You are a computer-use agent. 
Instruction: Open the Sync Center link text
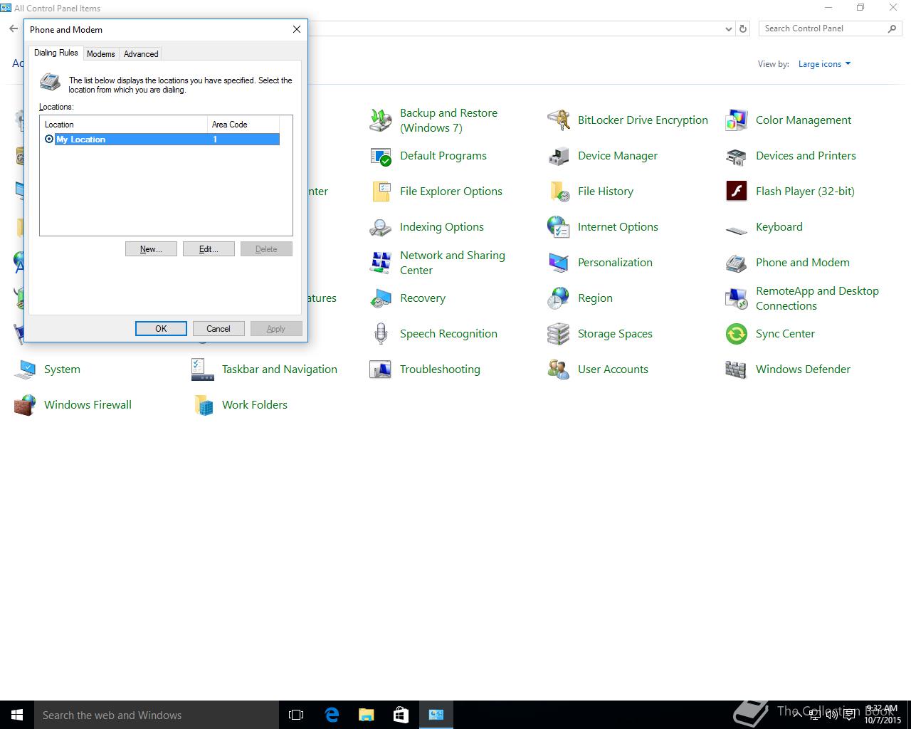(x=785, y=334)
